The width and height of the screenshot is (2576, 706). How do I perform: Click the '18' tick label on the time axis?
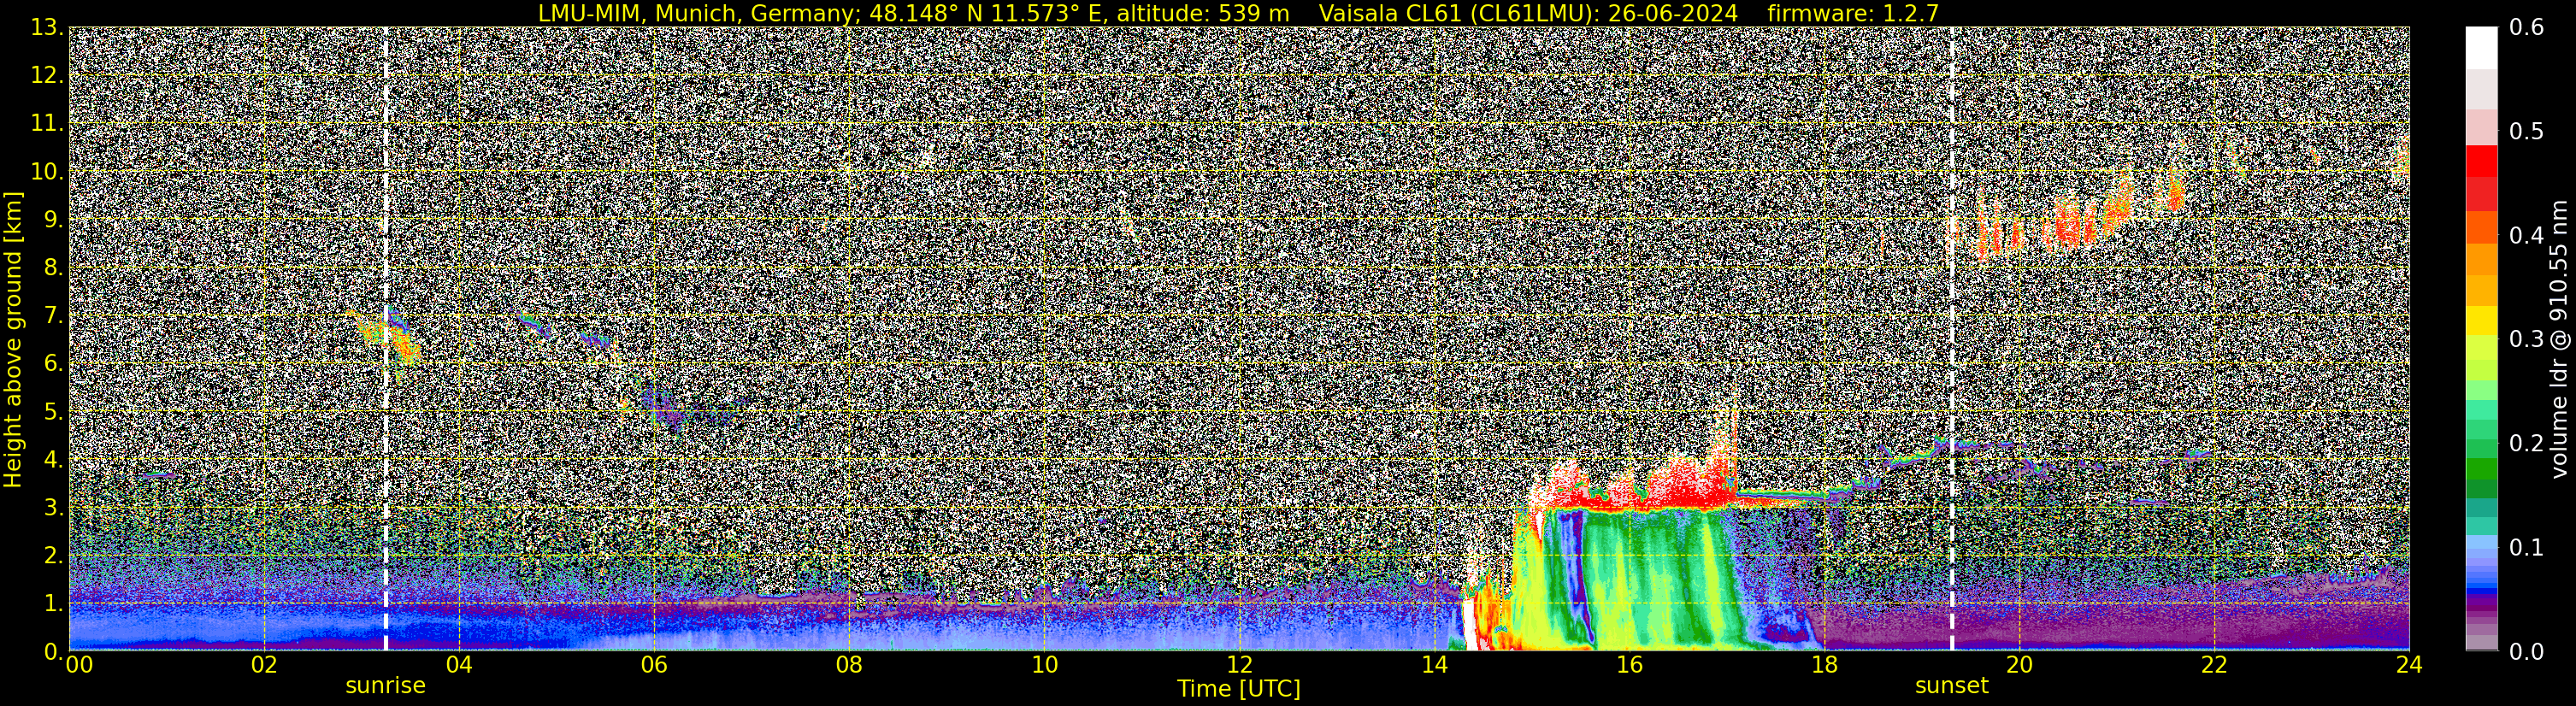point(1824,665)
